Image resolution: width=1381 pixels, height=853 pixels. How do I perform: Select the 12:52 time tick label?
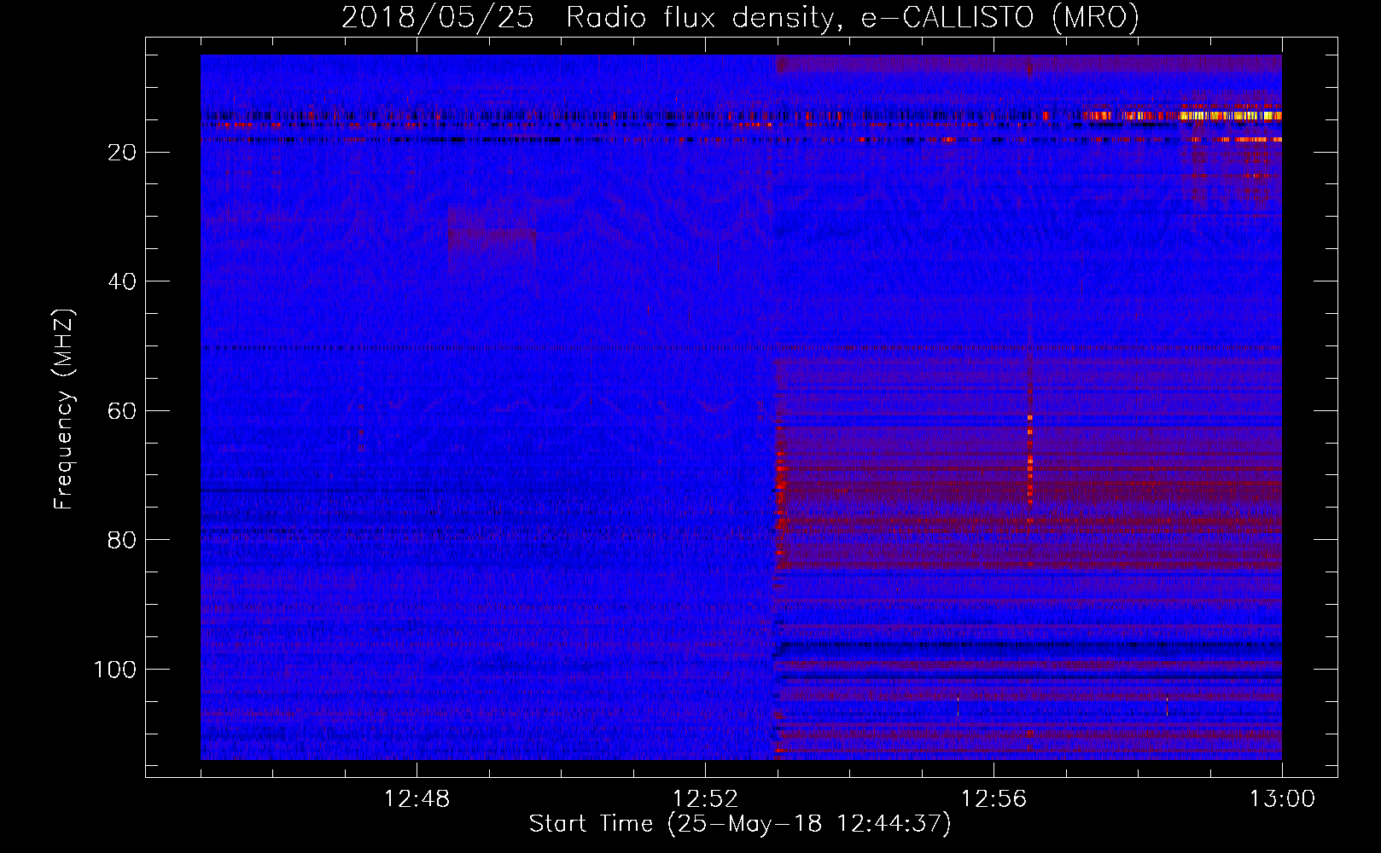tap(706, 799)
